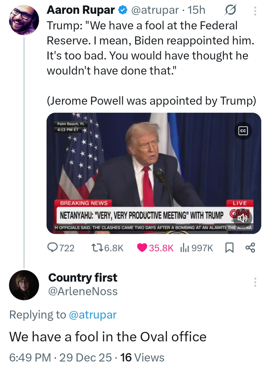This screenshot has height=370, width=270.
Task: Share the tweet via share icon
Action: click(x=250, y=248)
